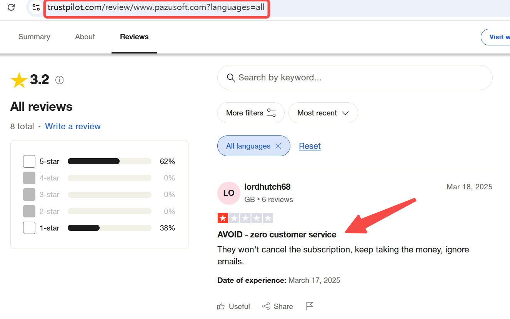Image resolution: width=510 pixels, height=319 pixels.
Task: Click the 1-star label text
Action: click(x=49, y=228)
